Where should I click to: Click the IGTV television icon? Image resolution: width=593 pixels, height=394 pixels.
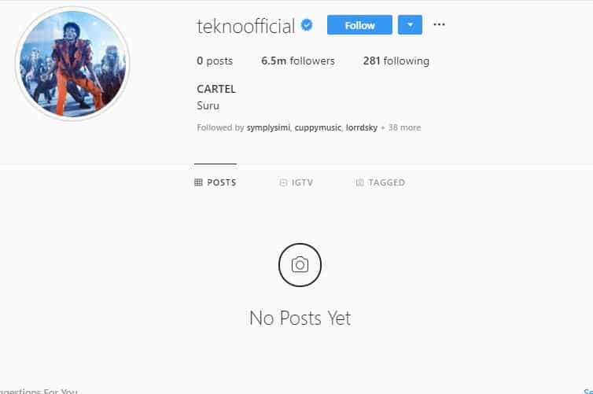tap(283, 182)
